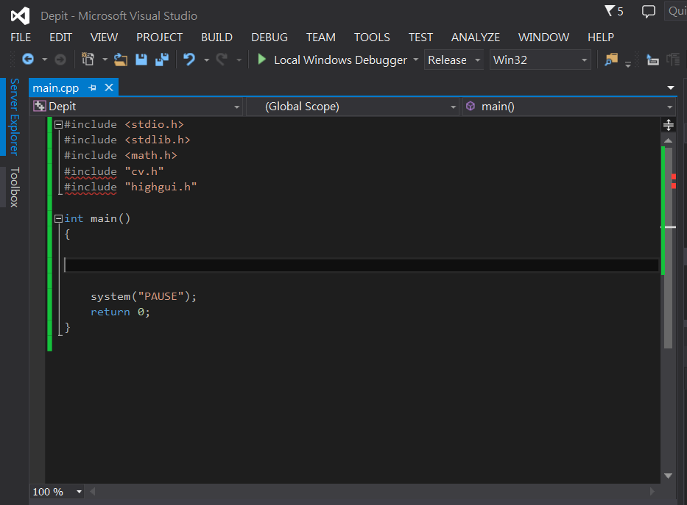Toggle pin on the main.cpp tab
The height and width of the screenshot is (505, 687).
point(94,87)
